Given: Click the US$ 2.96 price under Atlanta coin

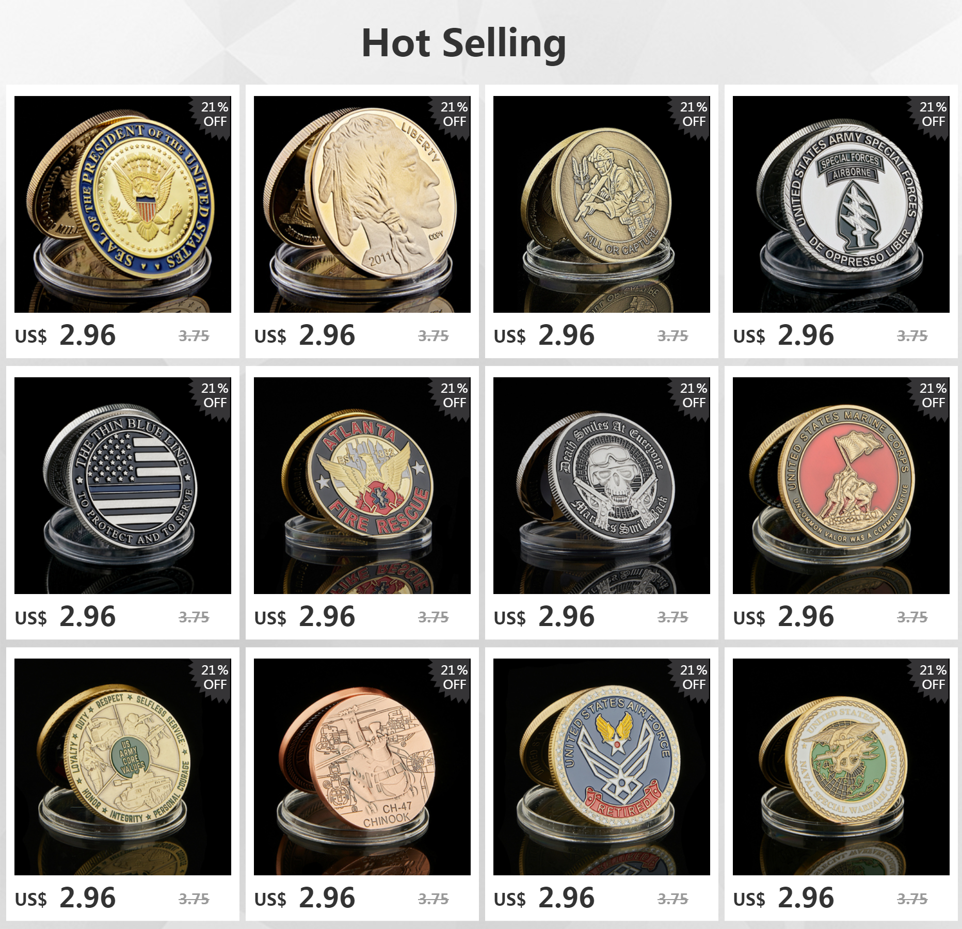Looking at the screenshot, I should pyautogui.click(x=305, y=617).
